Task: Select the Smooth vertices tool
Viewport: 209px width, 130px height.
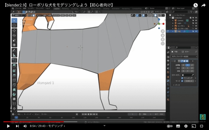Action: (14, 99)
